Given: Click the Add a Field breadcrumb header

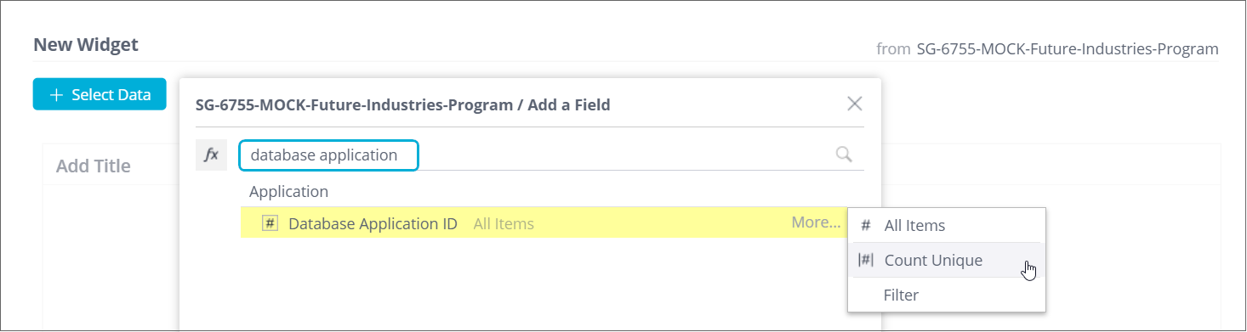Looking at the screenshot, I should [402, 104].
